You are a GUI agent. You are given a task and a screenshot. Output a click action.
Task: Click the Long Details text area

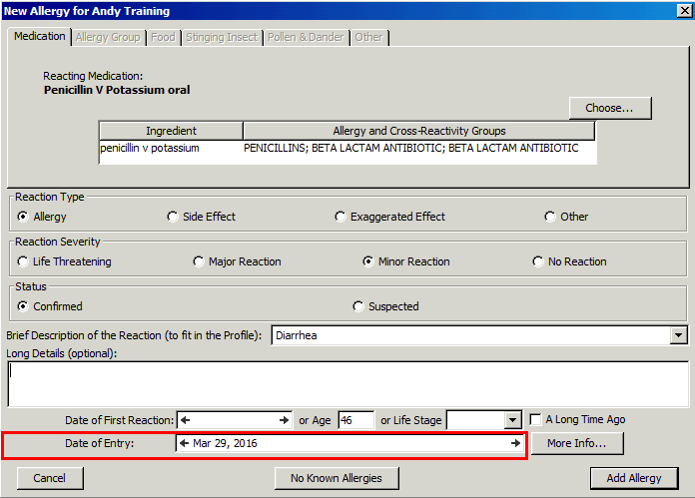point(347,383)
